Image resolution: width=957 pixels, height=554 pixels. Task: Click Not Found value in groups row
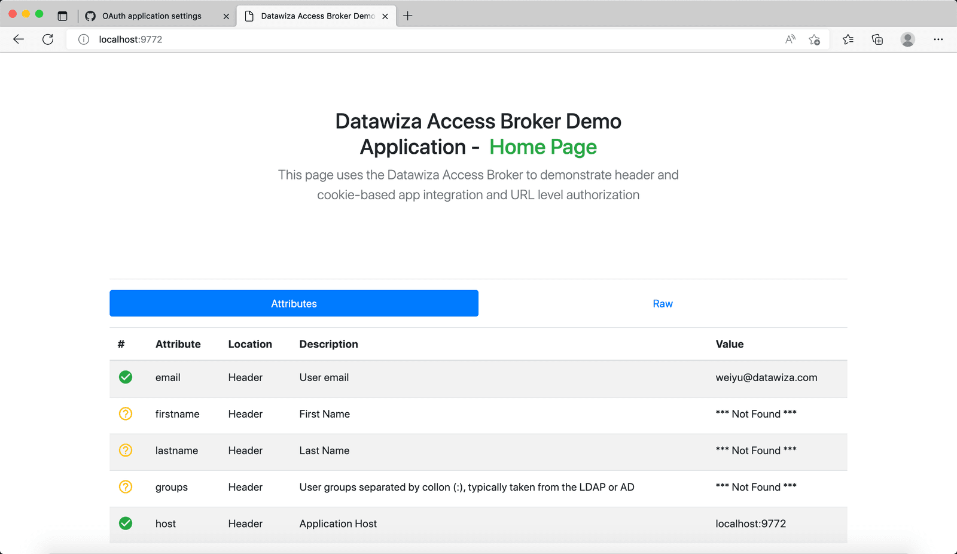pos(756,487)
